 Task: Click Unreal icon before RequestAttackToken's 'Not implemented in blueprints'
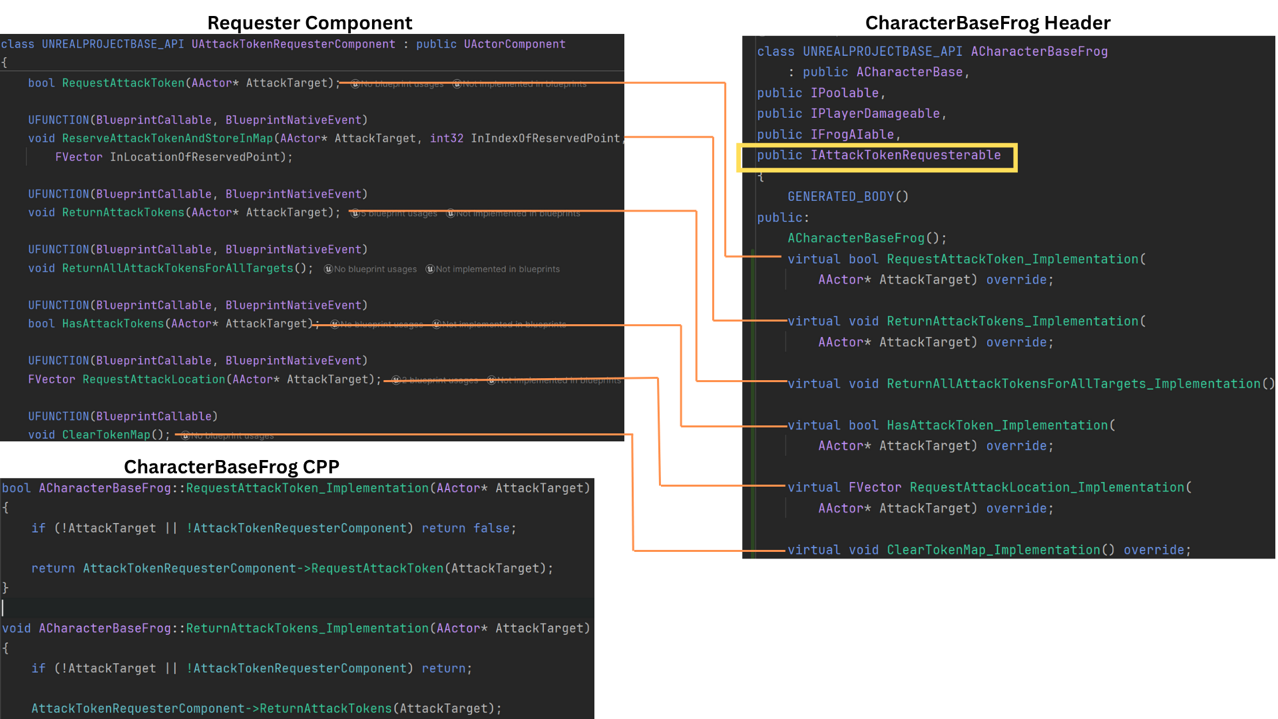click(x=457, y=84)
